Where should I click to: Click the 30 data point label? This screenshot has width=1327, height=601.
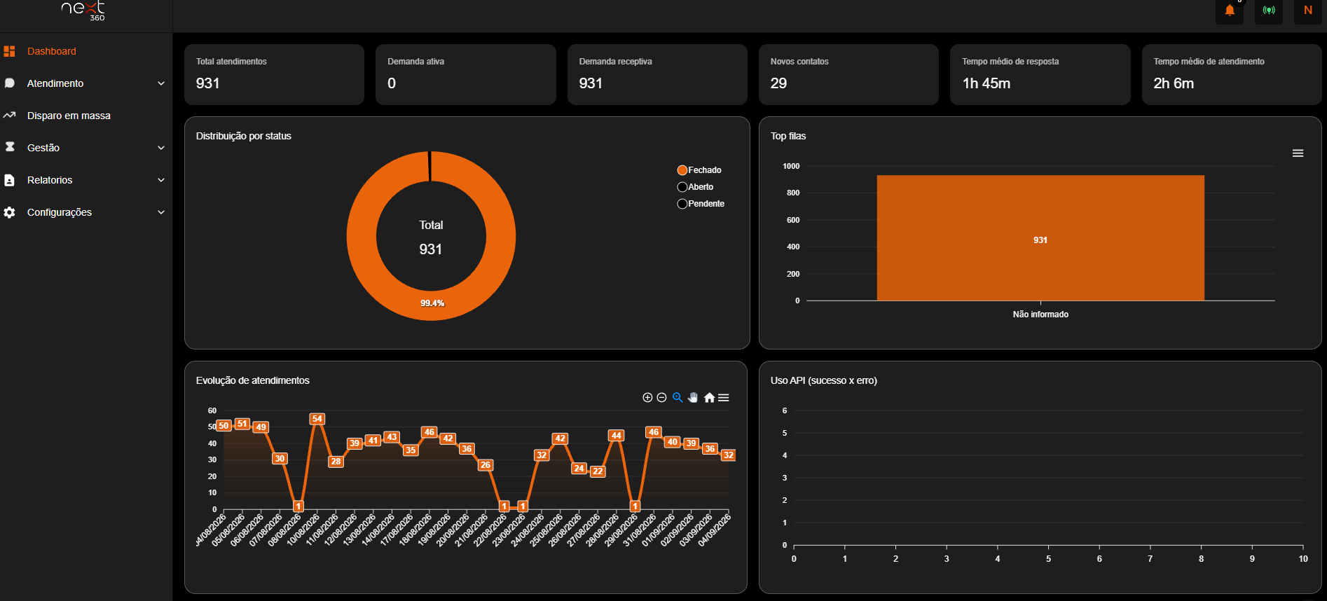click(x=280, y=459)
